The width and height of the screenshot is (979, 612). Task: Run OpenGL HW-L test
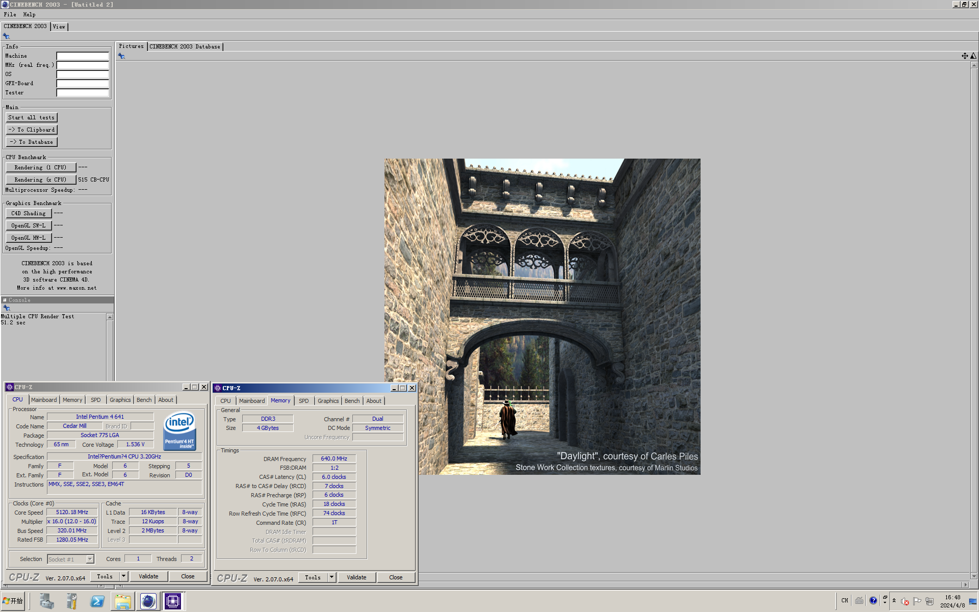[x=29, y=238]
